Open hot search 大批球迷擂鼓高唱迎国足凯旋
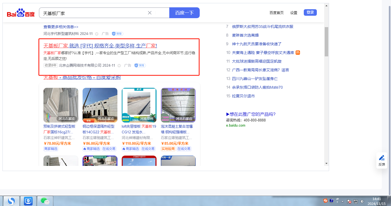Viewport: 391px width, 206px height. pyautogui.click(x=257, y=61)
